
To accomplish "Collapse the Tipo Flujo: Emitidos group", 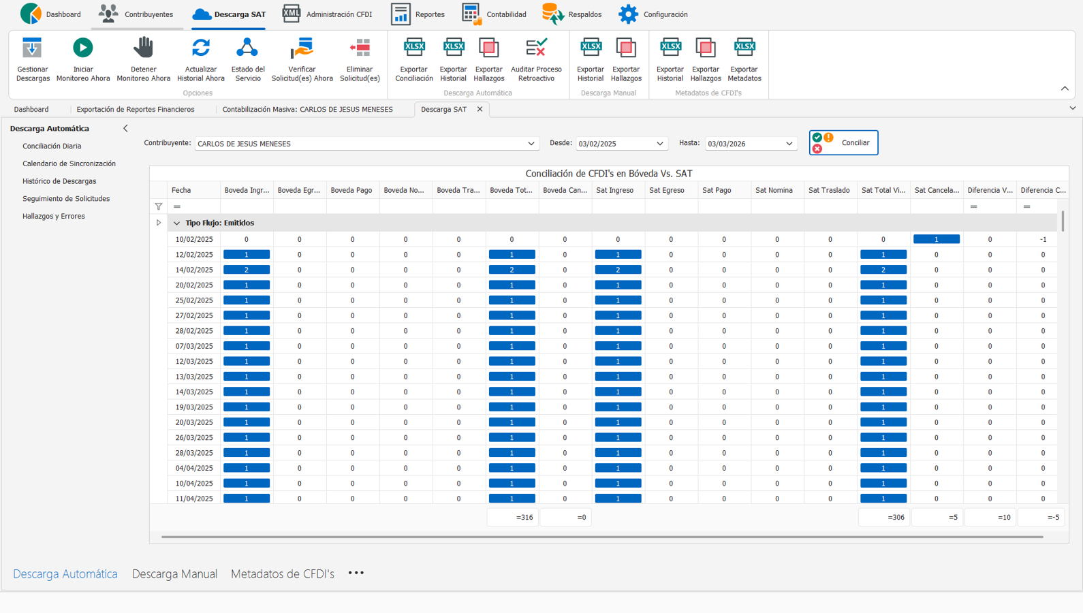I will [x=177, y=223].
